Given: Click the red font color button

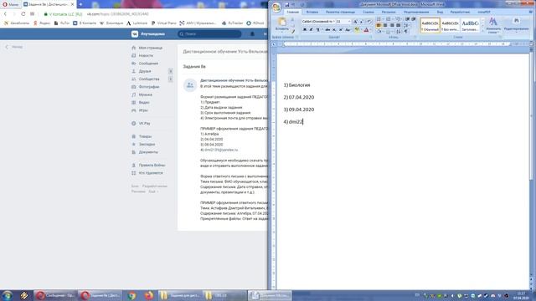Looking at the screenshot, I should [366, 30].
